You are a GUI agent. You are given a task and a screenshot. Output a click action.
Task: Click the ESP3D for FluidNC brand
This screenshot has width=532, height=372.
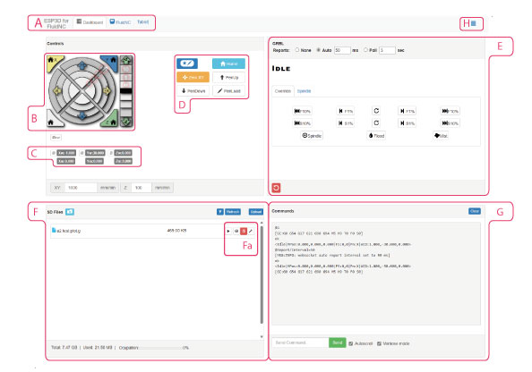pos(56,23)
